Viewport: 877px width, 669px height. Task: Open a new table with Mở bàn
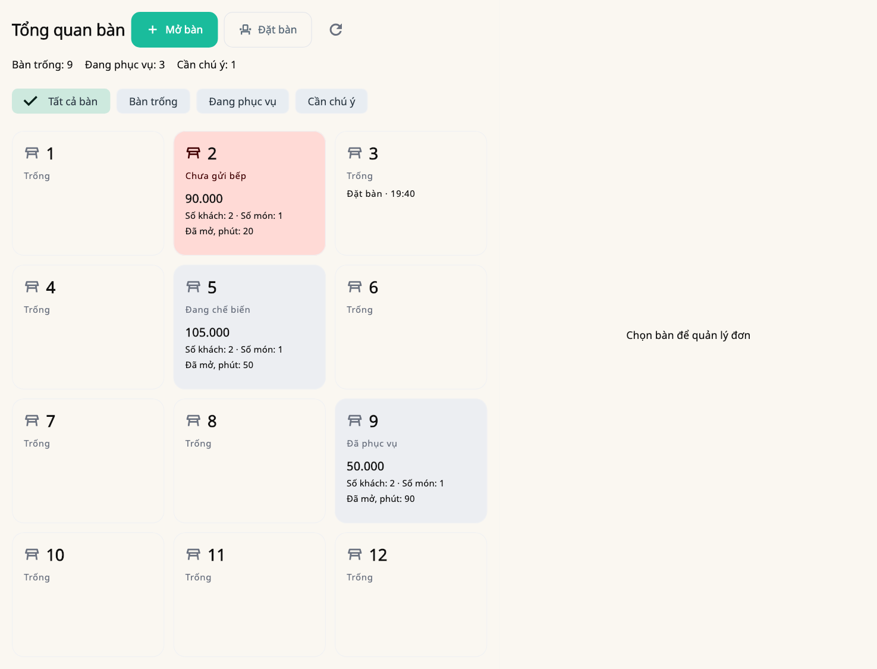pyautogui.click(x=174, y=30)
